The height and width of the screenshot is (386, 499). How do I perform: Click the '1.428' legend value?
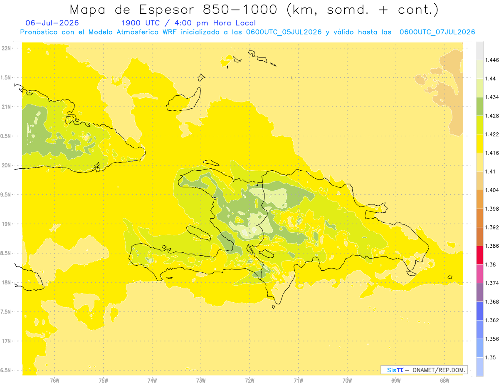[492, 116]
